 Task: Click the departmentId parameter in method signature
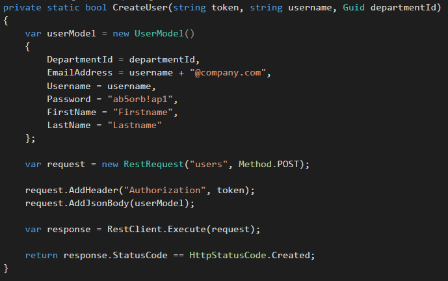coord(403,7)
